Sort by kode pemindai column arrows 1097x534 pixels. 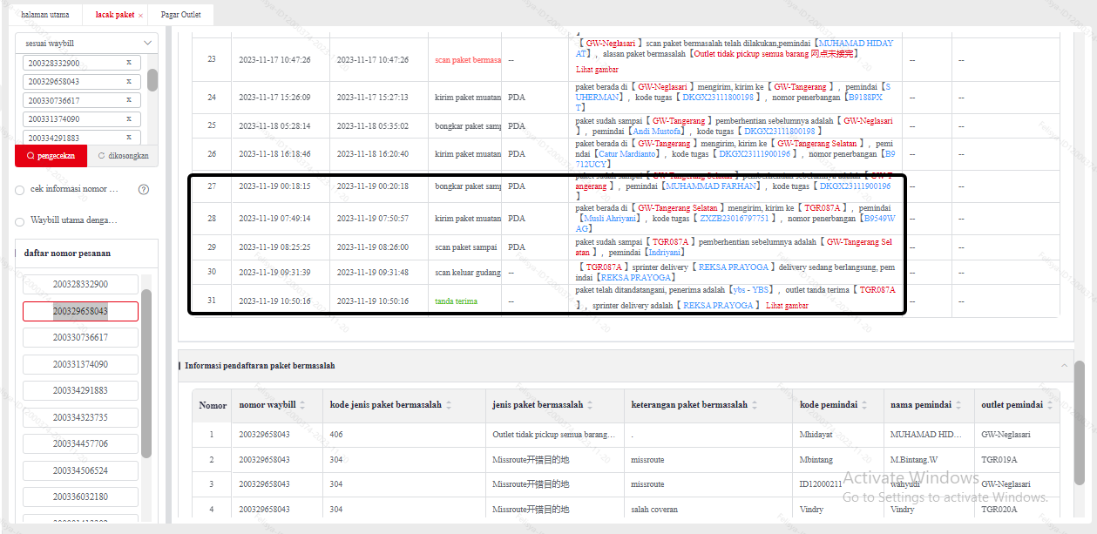coord(865,405)
